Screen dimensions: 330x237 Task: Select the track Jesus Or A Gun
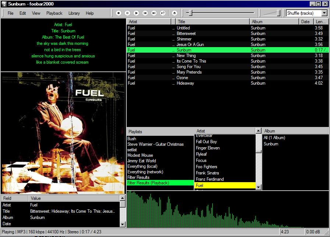pos(228,45)
